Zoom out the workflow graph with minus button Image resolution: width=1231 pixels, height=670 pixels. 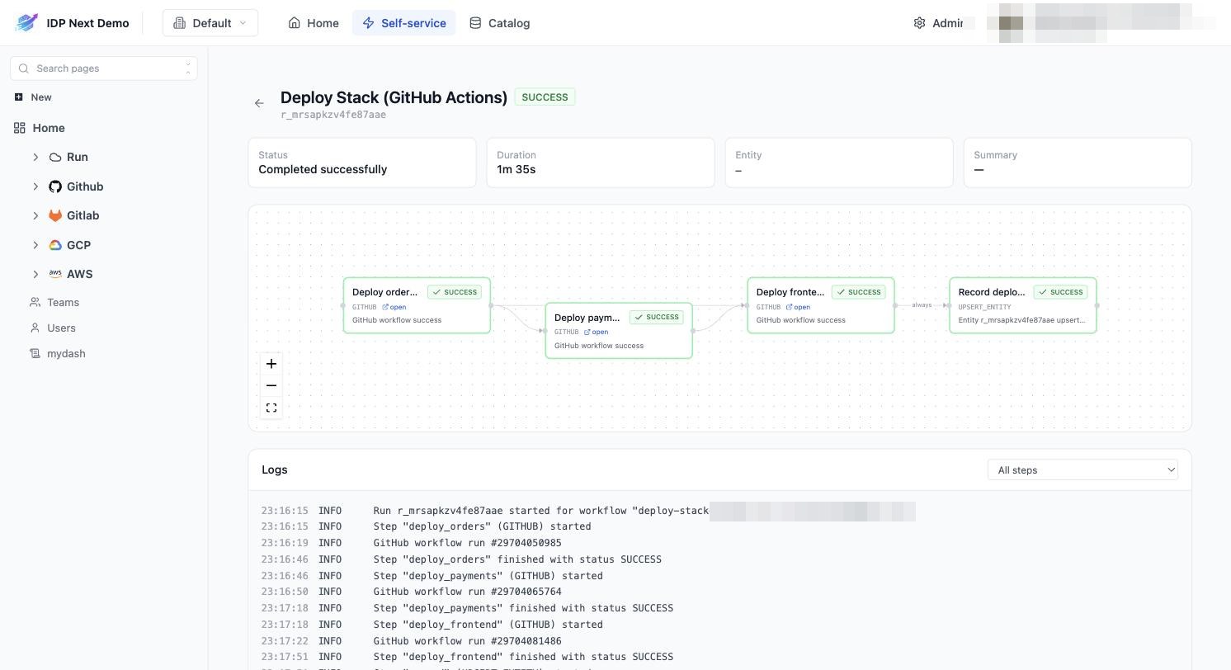[271, 385]
